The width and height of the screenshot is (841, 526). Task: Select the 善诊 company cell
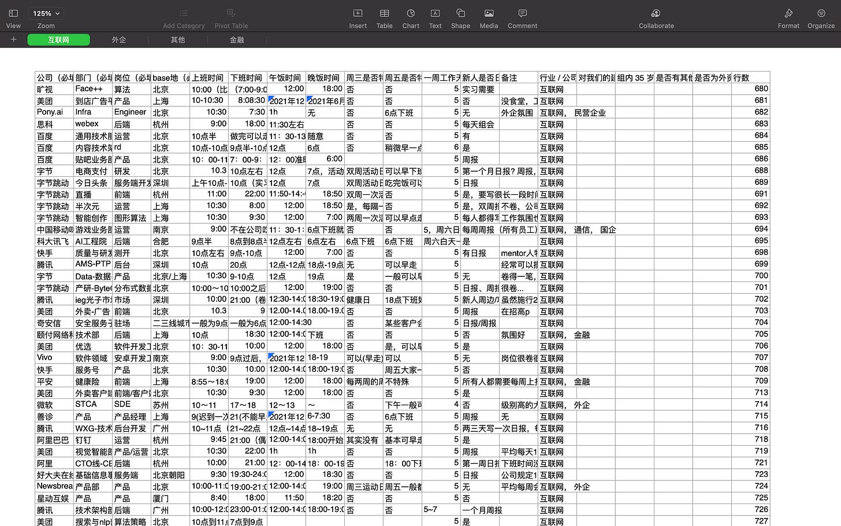54,416
